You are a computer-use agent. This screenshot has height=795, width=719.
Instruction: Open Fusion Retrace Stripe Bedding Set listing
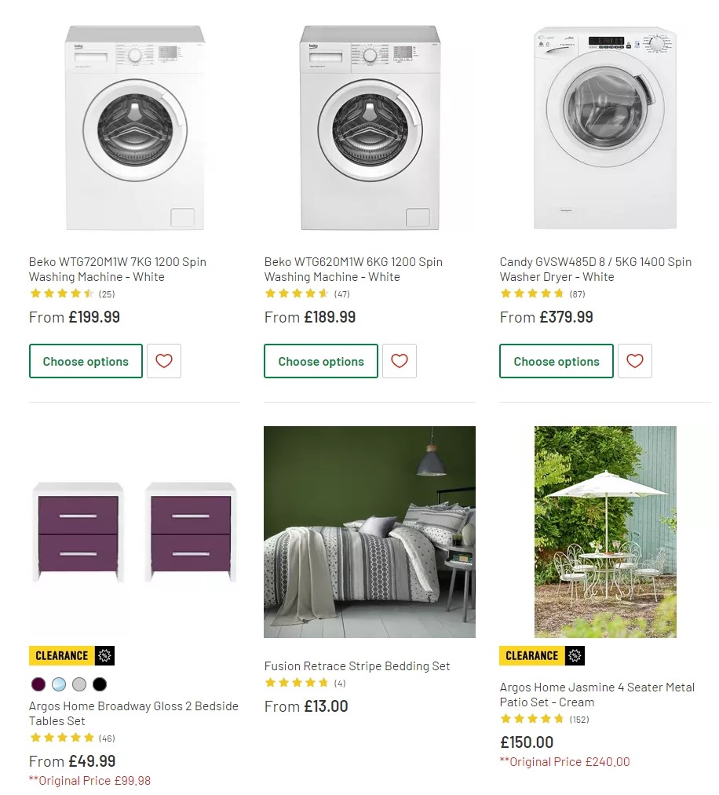coord(357,666)
